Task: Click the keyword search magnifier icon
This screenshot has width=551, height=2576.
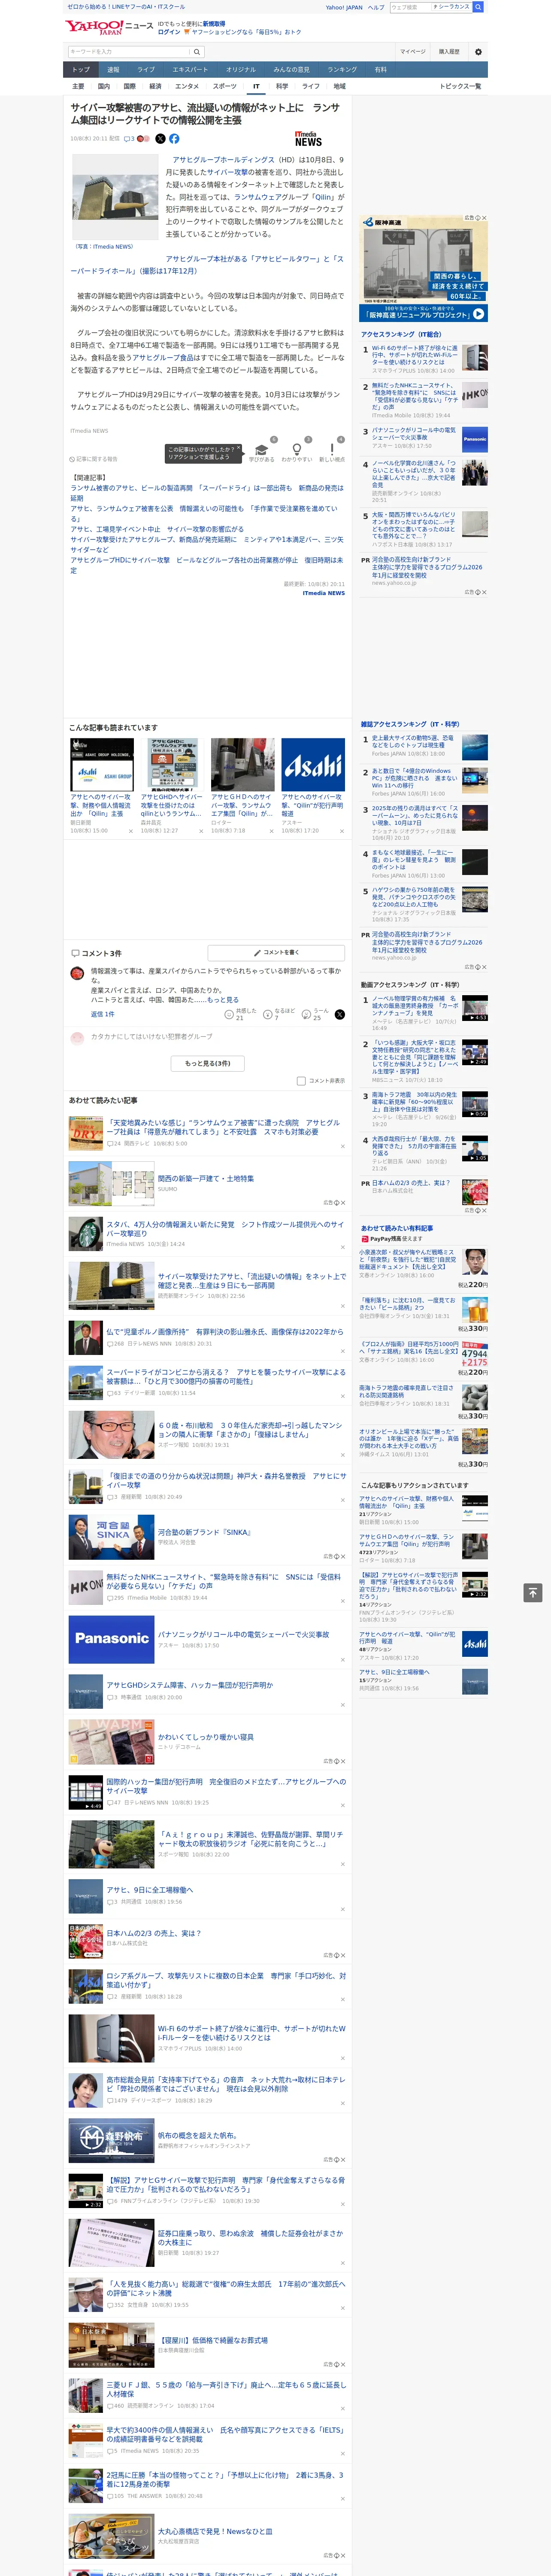Action: coord(196,51)
